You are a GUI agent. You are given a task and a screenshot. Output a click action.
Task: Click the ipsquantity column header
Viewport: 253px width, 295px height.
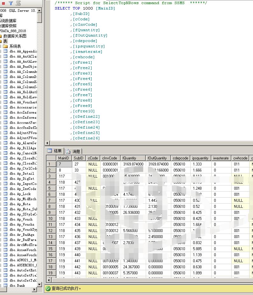pyautogui.click(x=201, y=158)
